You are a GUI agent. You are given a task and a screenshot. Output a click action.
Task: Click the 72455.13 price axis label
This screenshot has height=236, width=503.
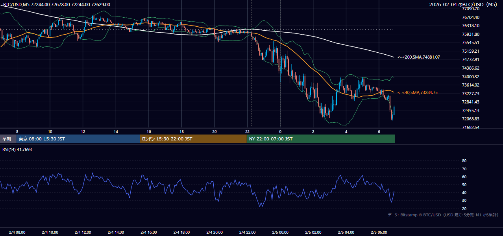[x=471, y=111]
